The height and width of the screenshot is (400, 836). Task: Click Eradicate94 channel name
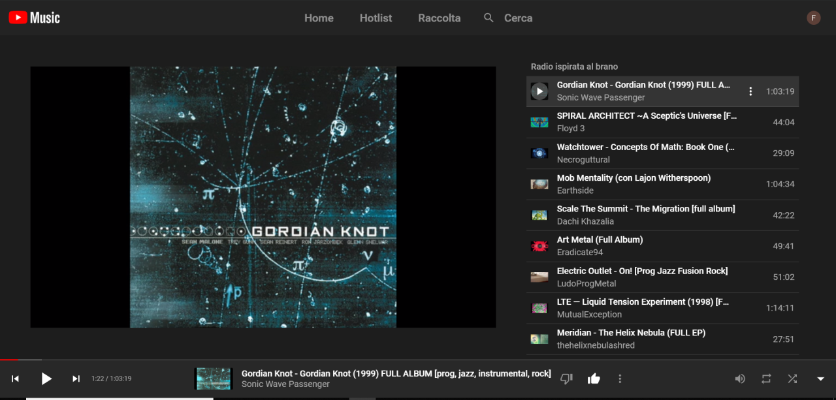[x=580, y=253]
